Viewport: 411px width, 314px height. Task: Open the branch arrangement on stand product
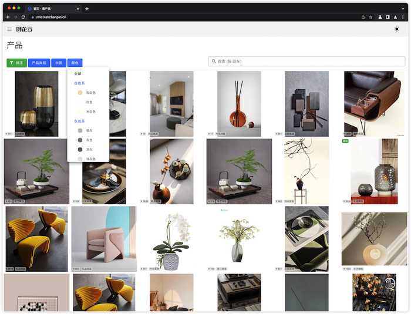pyautogui.click(x=306, y=171)
